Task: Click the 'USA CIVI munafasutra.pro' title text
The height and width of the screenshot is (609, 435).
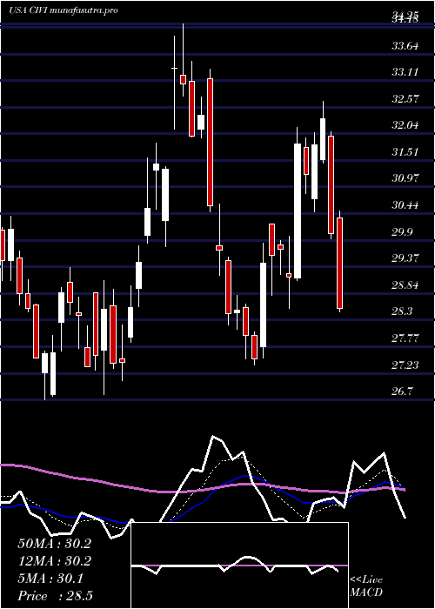Action: pos(64,10)
